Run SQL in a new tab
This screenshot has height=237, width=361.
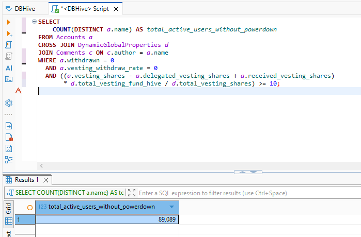click(9, 33)
